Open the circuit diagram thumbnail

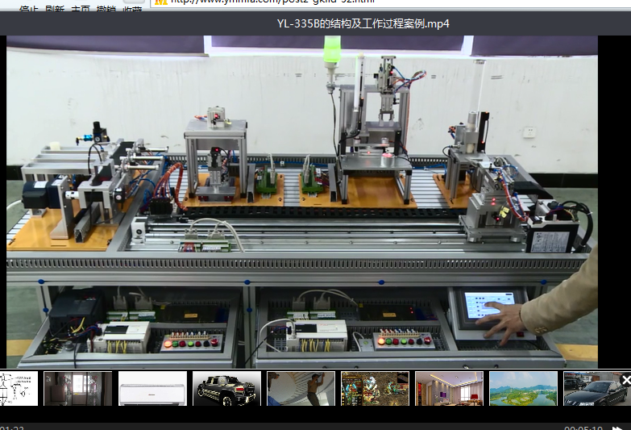pos(19,388)
